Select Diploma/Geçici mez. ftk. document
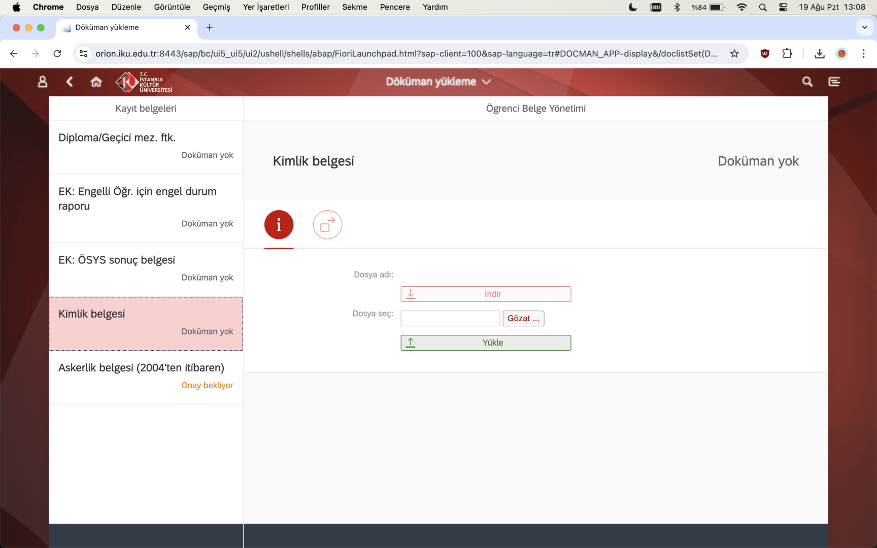The width and height of the screenshot is (877, 548). click(x=146, y=147)
